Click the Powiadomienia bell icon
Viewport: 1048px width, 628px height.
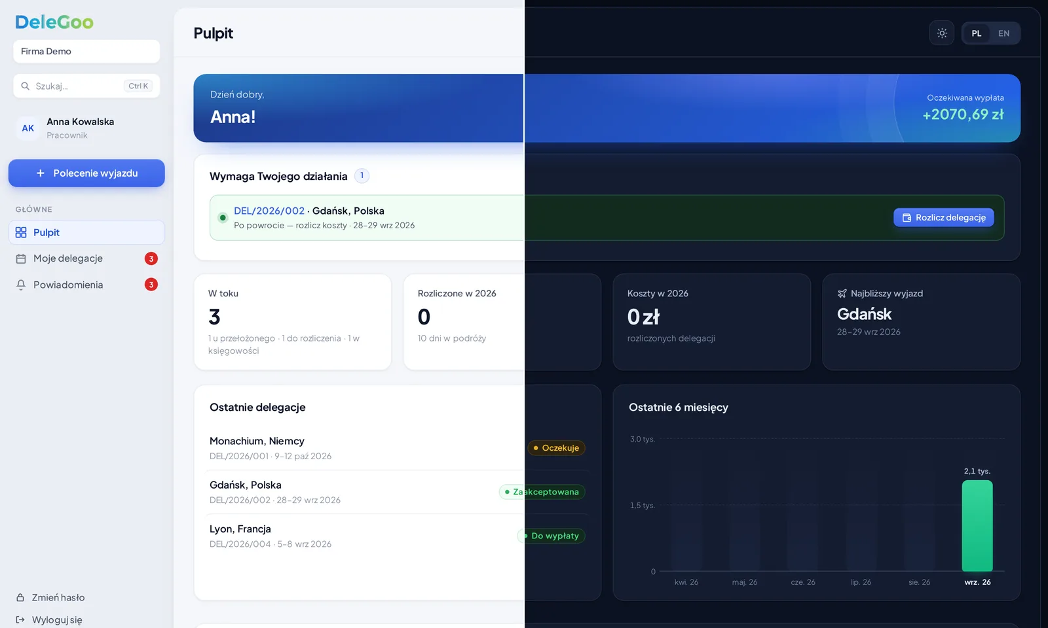(x=21, y=285)
